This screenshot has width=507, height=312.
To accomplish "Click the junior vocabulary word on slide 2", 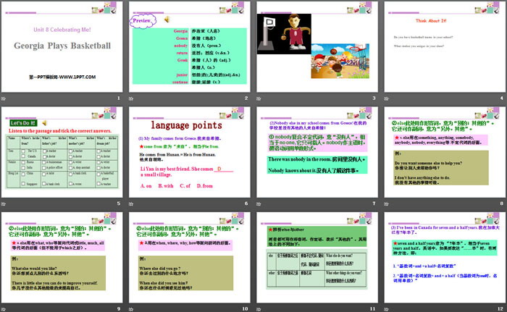I will point(182,75).
